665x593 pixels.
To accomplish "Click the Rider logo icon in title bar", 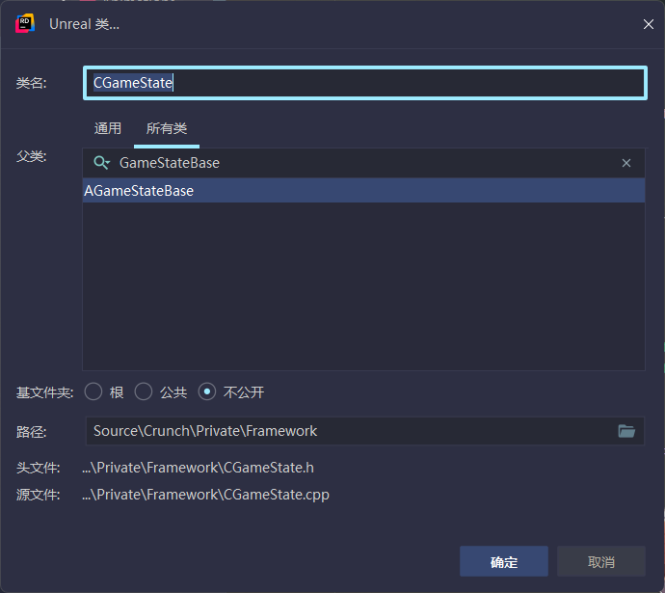I will pos(25,24).
